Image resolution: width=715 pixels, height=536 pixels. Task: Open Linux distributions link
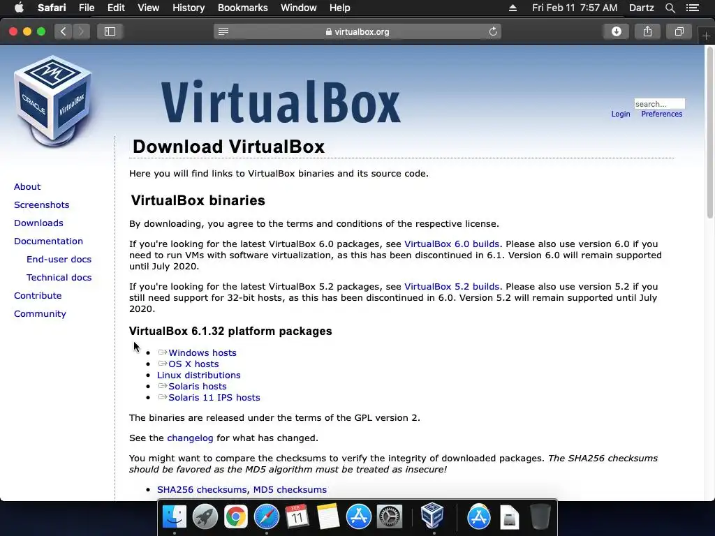[x=199, y=375]
